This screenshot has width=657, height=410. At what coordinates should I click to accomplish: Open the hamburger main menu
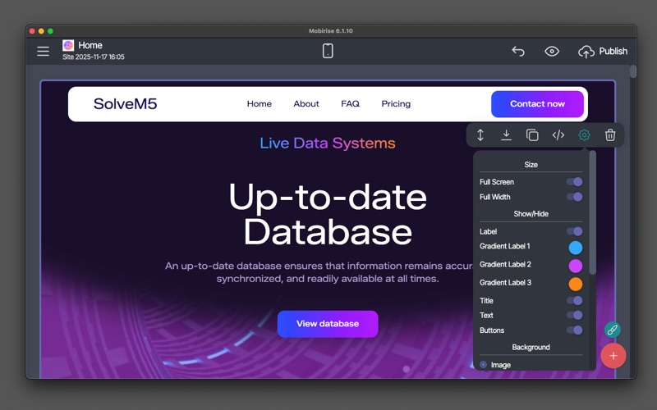click(43, 51)
